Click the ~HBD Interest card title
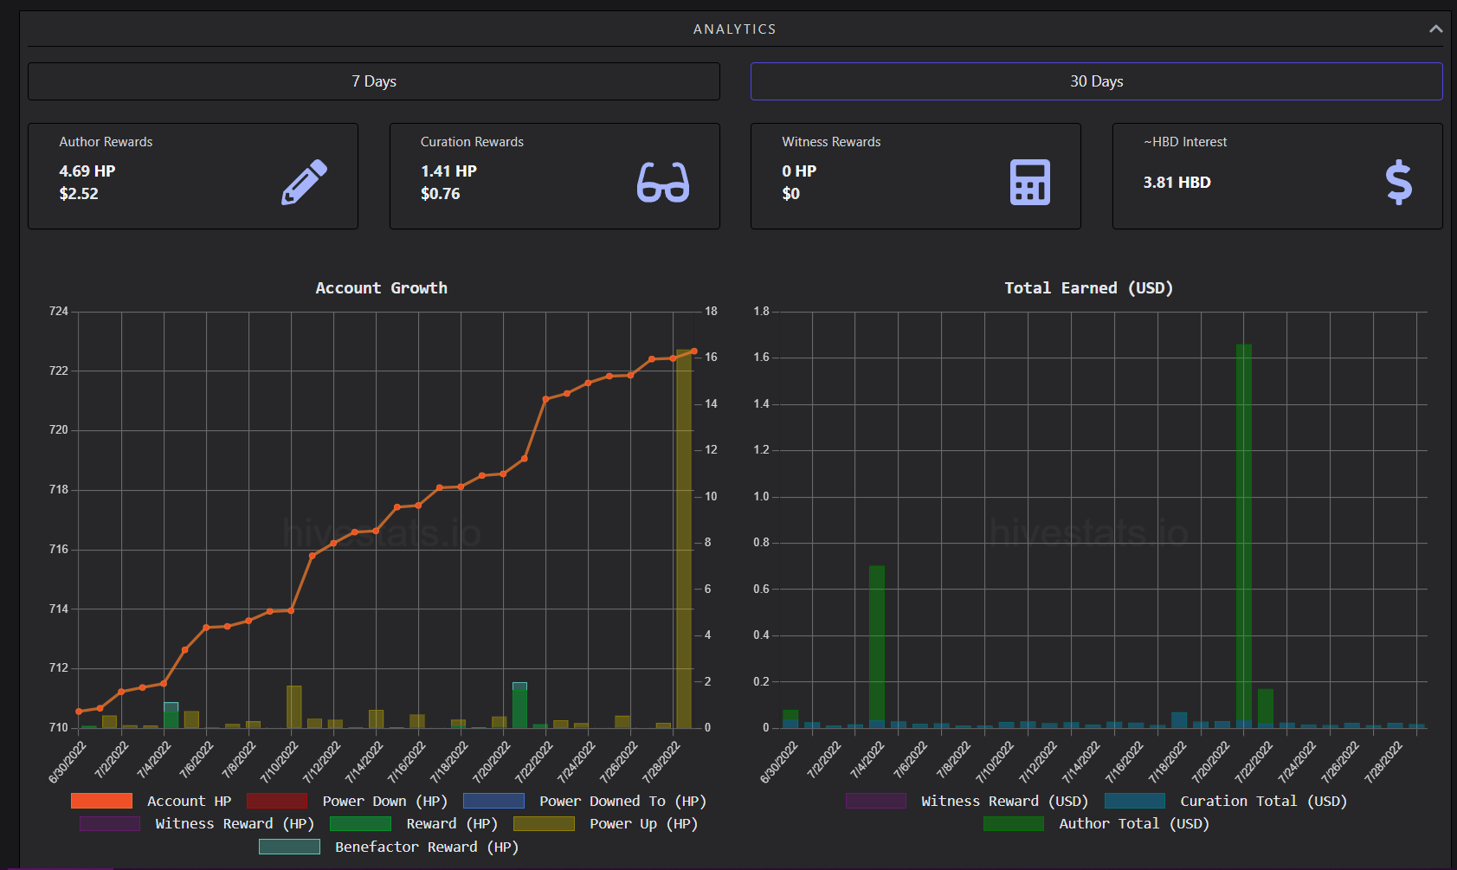Image resolution: width=1457 pixels, height=870 pixels. [x=1185, y=142]
